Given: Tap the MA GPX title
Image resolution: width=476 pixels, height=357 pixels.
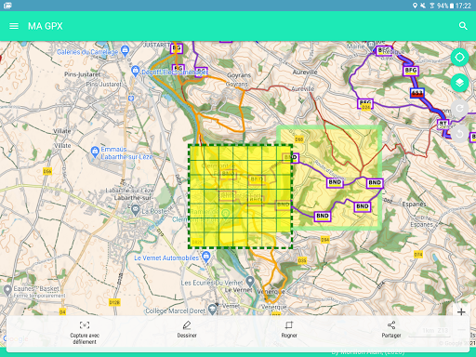Looking at the screenshot, I should (x=46, y=26).
